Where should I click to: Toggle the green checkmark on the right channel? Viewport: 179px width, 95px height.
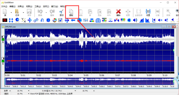click(x=3, y=61)
